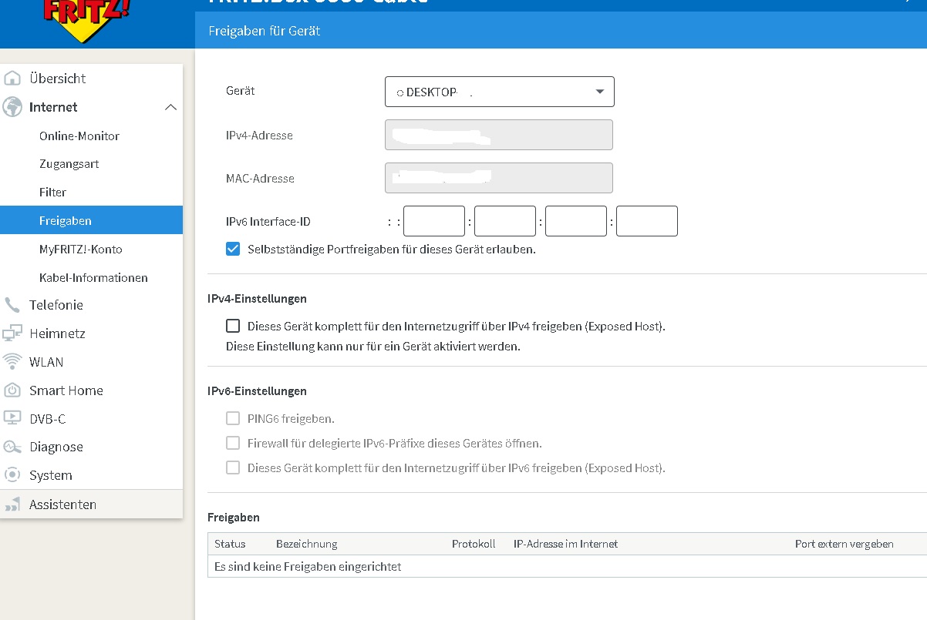Click the Freigaben für Gerät page title

265,32
